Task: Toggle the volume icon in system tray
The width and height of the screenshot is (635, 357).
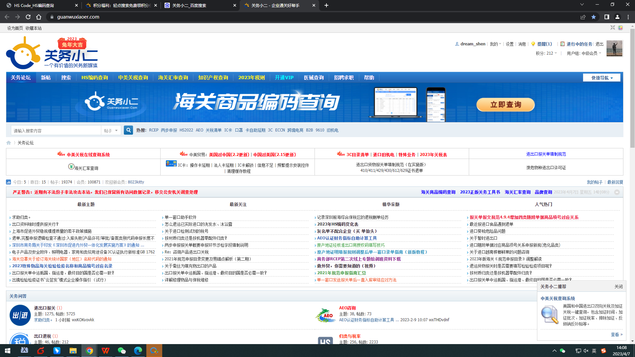Action: (586, 351)
